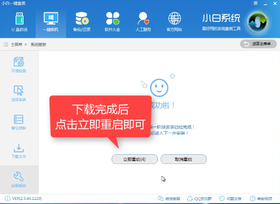Visit the 官方网站 globe icon
Viewport: 280px width, 204px height.
pos(174,22)
